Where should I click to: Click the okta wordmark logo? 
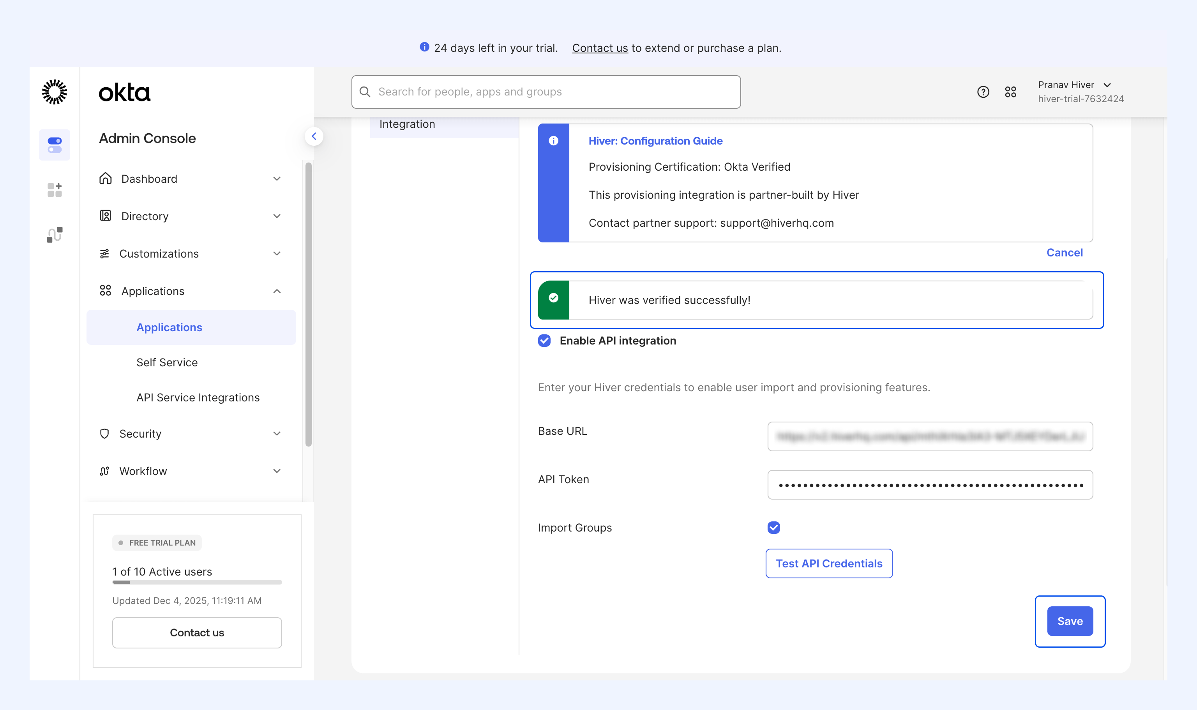point(124,92)
